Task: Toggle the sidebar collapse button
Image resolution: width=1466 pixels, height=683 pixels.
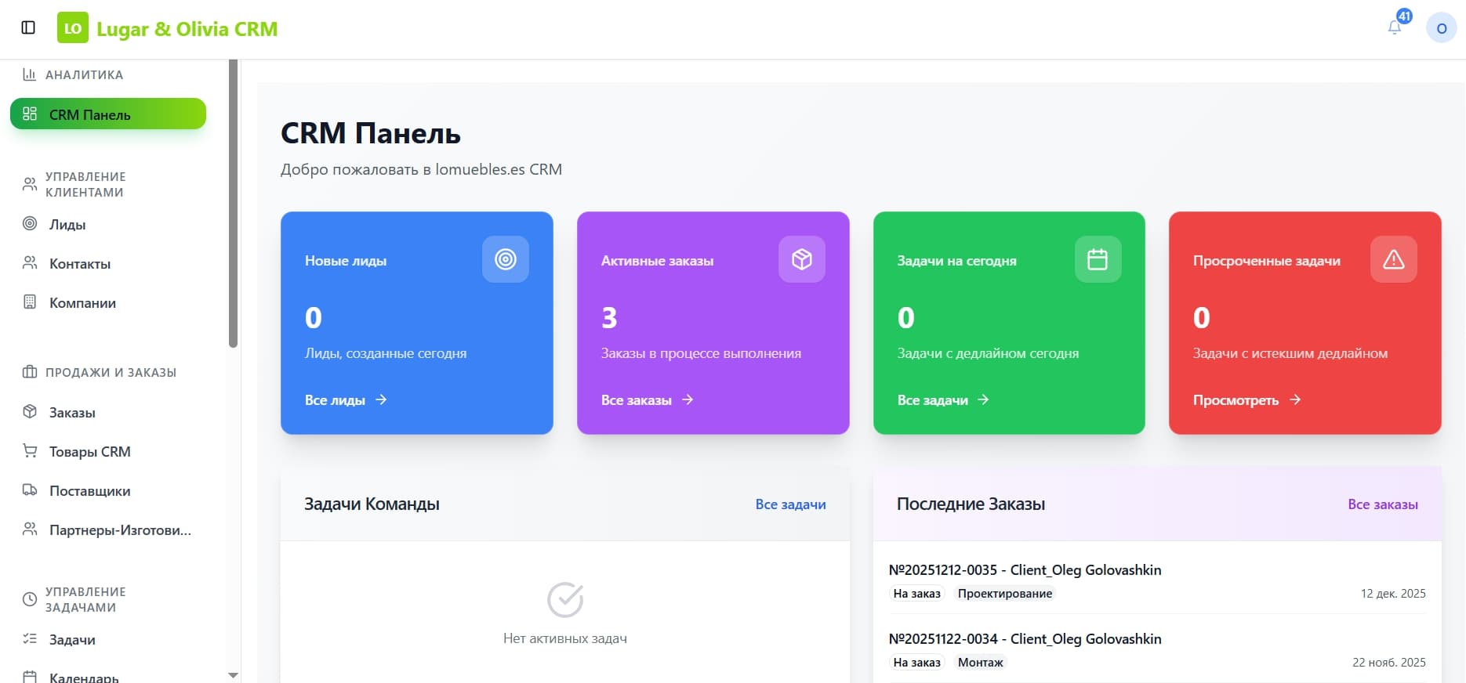Action: coord(28,28)
